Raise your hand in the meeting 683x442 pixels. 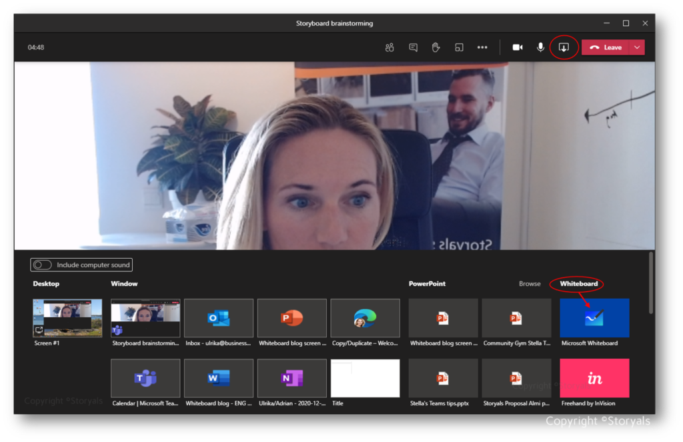tap(436, 47)
